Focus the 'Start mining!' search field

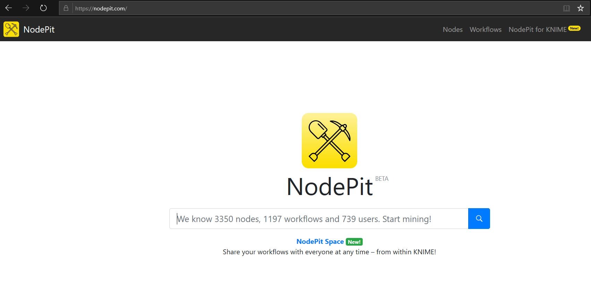(318, 219)
